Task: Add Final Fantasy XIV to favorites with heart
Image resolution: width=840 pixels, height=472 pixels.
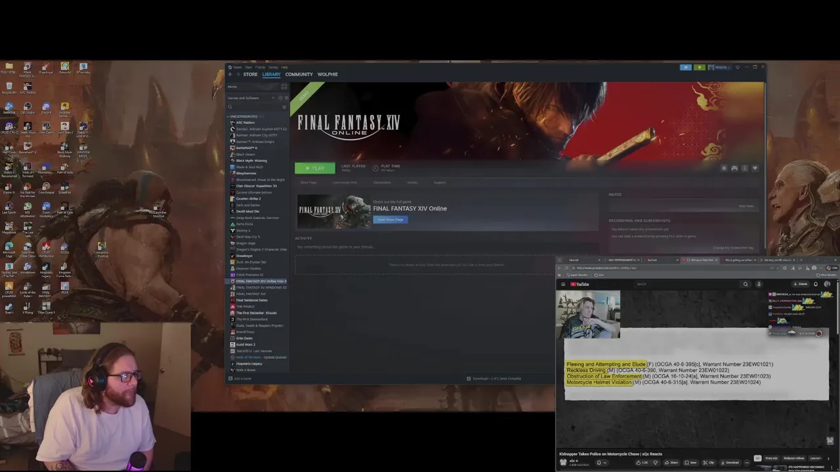Action: 755,168
